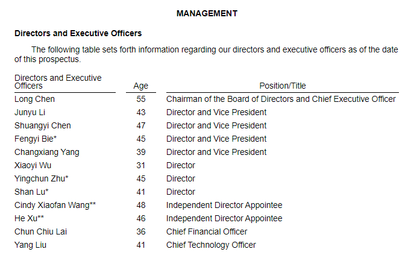Click the name Shan Lu
Screen dimensions: 411x255
pyautogui.click(x=31, y=192)
